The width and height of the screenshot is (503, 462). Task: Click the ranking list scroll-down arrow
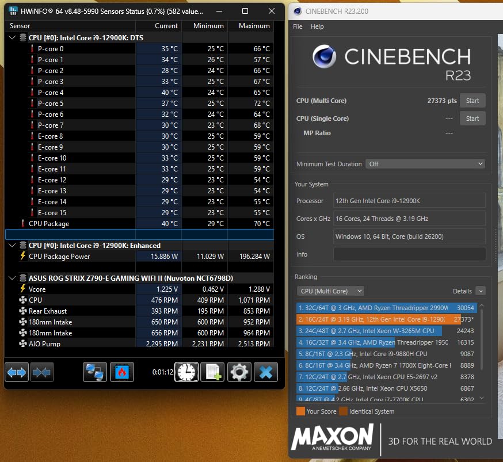coord(482,398)
